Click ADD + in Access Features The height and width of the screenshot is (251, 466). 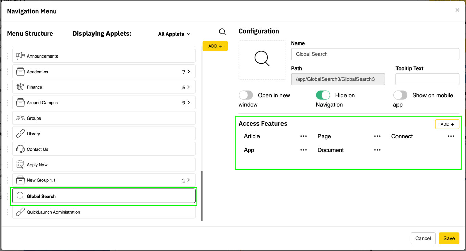tap(447, 124)
